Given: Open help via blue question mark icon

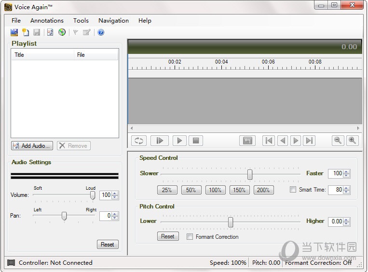Looking at the screenshot, I should tap(101, 32).
